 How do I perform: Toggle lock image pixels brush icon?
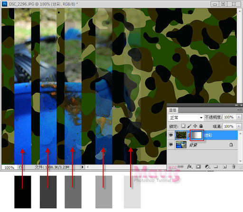click(189, 126)
